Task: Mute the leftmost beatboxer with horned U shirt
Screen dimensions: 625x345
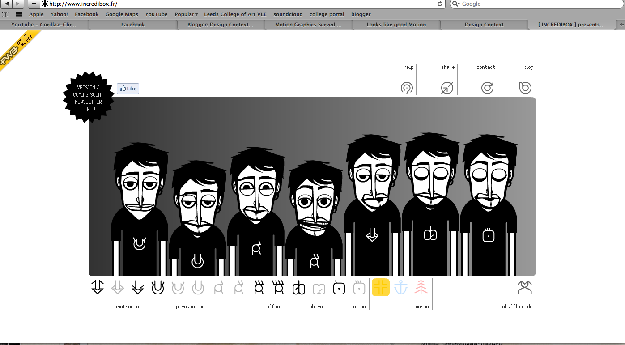Action: [140, 209]
